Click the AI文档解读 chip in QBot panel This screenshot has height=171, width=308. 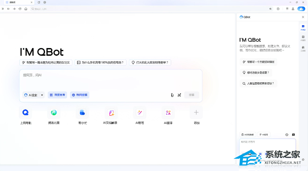pos(248,134)
